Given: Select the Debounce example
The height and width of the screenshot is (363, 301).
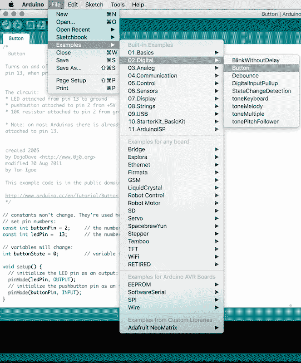Looking at the screenshot, I should pyautogui.click(x=262, y=75).
